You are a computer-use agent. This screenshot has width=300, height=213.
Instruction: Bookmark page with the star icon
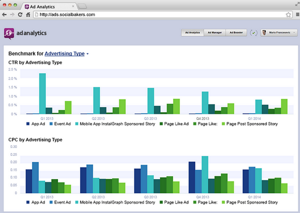[x=288, y=14]
